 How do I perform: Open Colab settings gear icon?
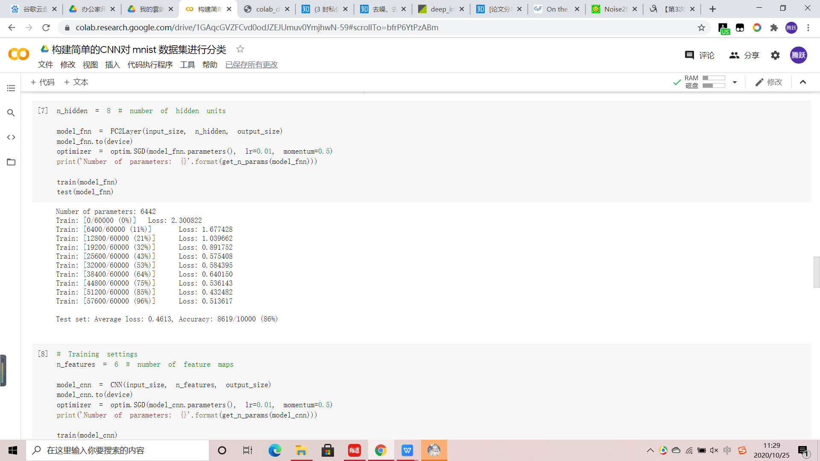(775, 55)
